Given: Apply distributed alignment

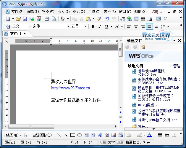Looking at the screenshot, I should (156, 26).
